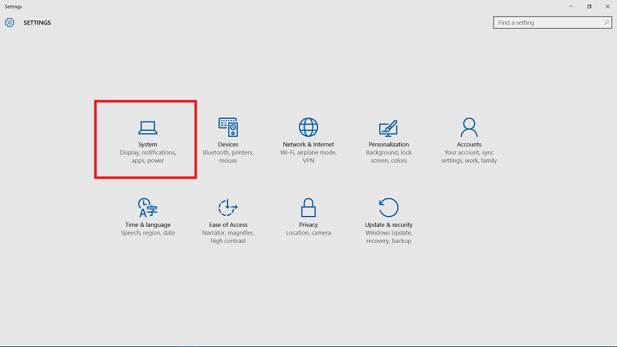Open the Time & language clock icon
617x347 pixels.
(148, 208)
